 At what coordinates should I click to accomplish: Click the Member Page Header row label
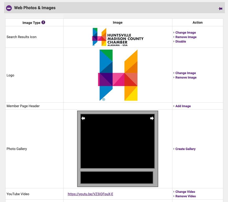click(23, 106)
